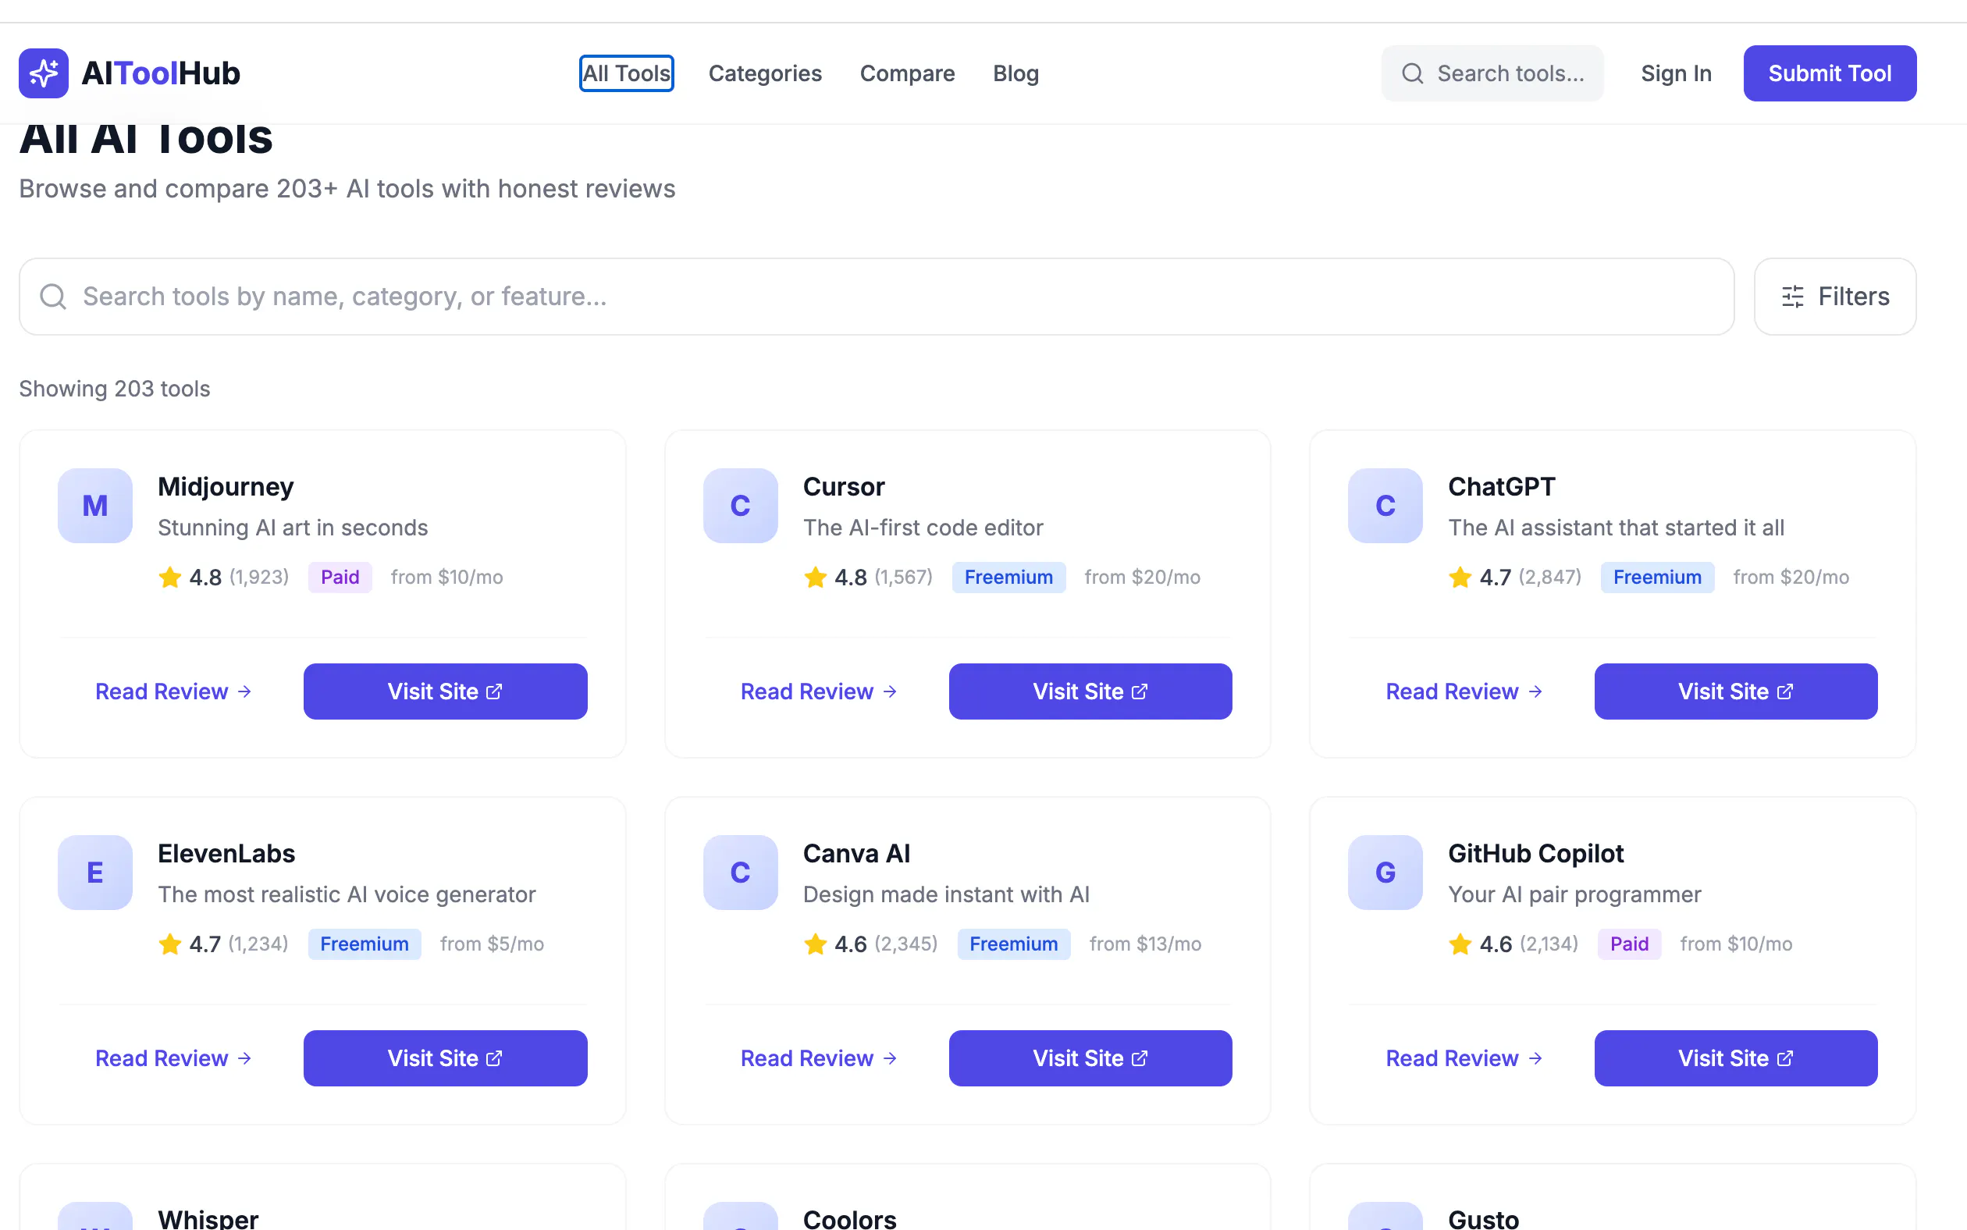Visit the ChatGPT site

1736,691
